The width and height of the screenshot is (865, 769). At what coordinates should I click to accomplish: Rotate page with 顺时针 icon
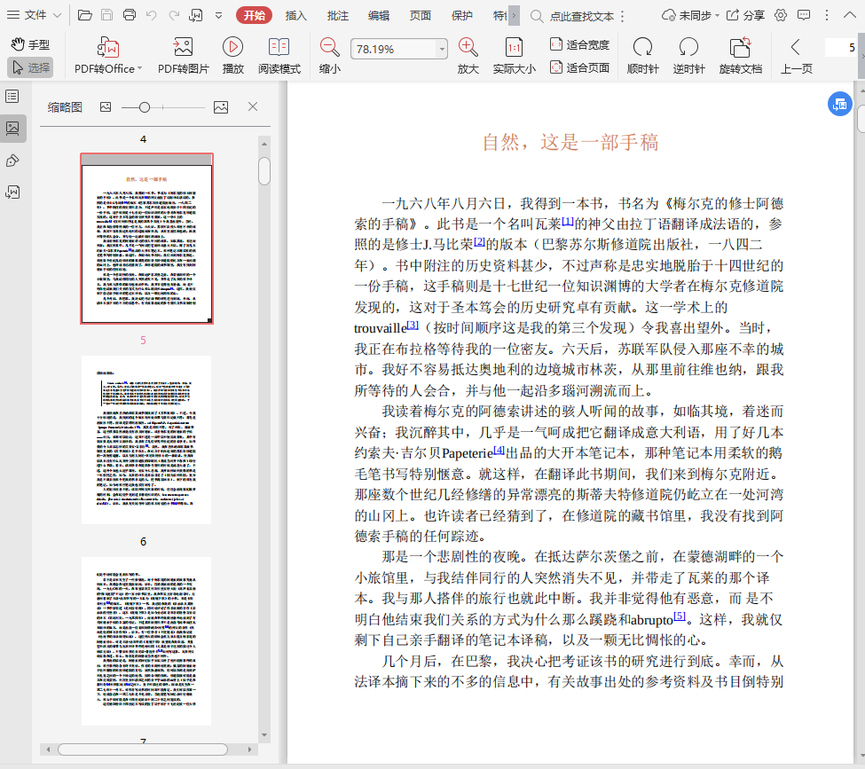(642, 48)
